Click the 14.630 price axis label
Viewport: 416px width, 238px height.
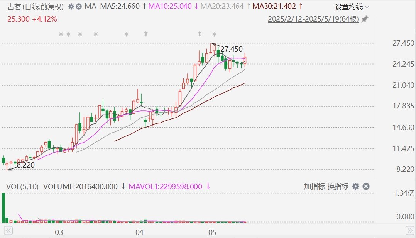403,128
